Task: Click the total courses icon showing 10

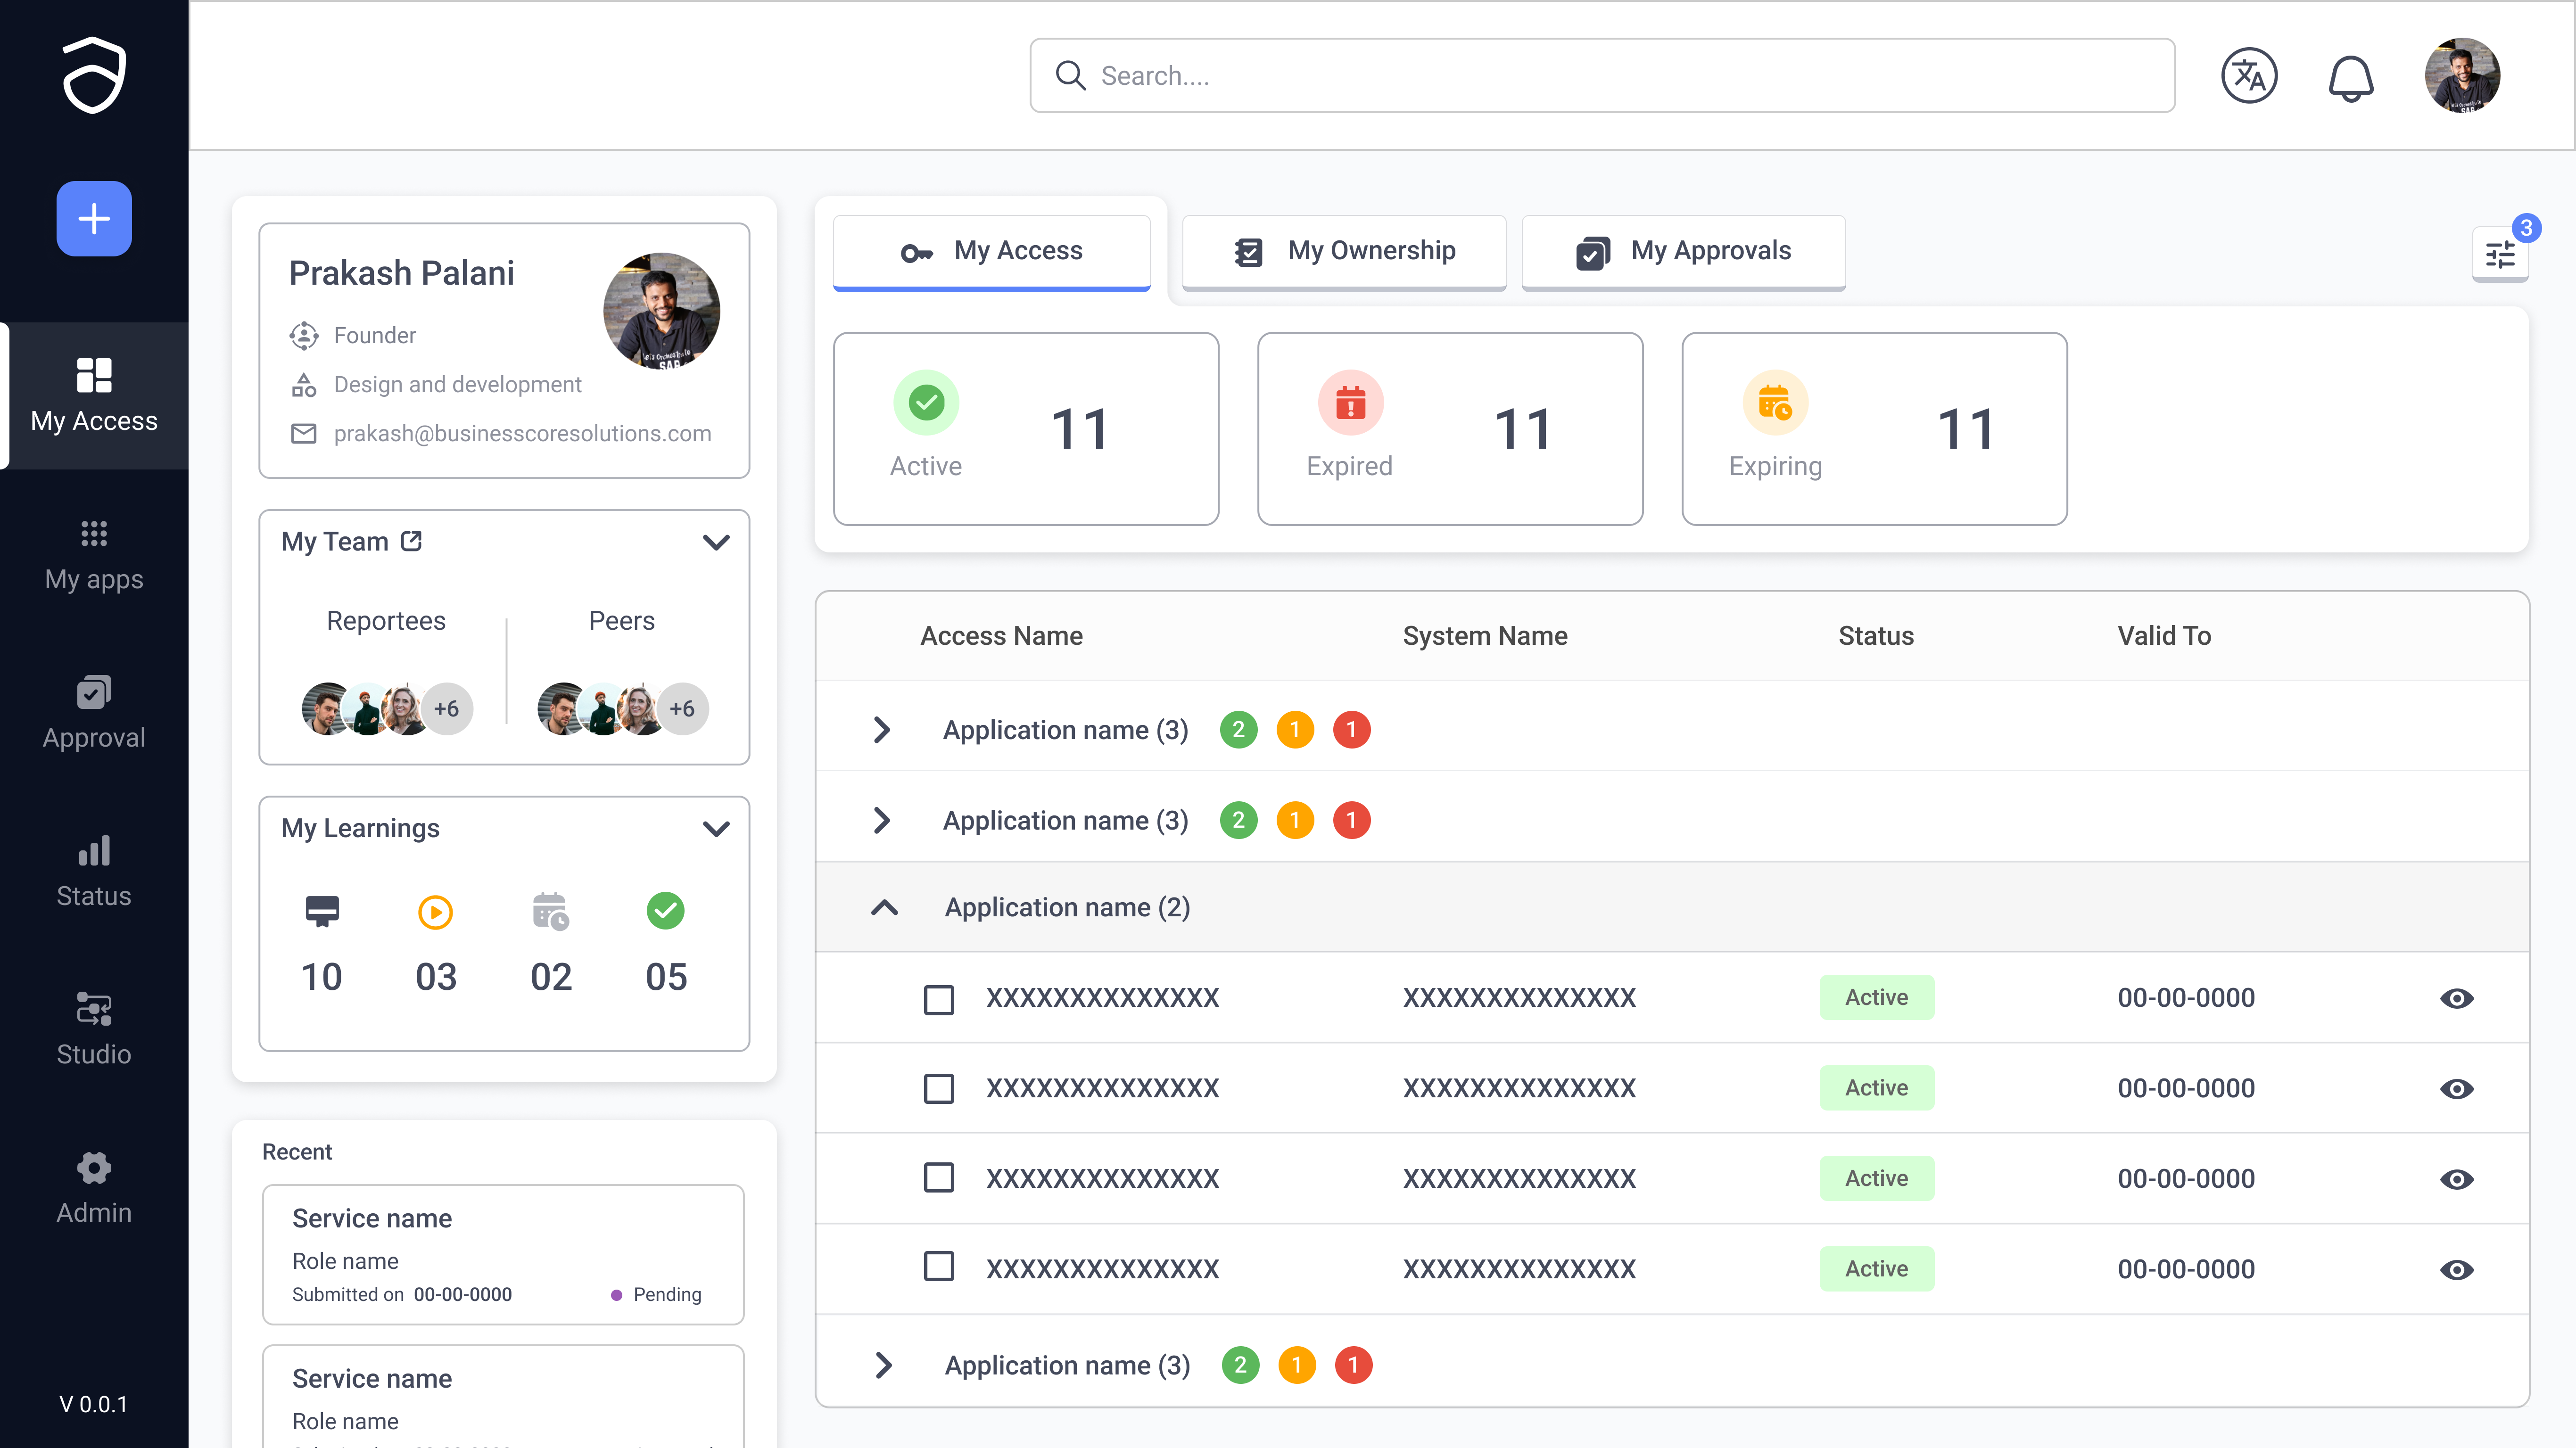Action: [322, 911]
